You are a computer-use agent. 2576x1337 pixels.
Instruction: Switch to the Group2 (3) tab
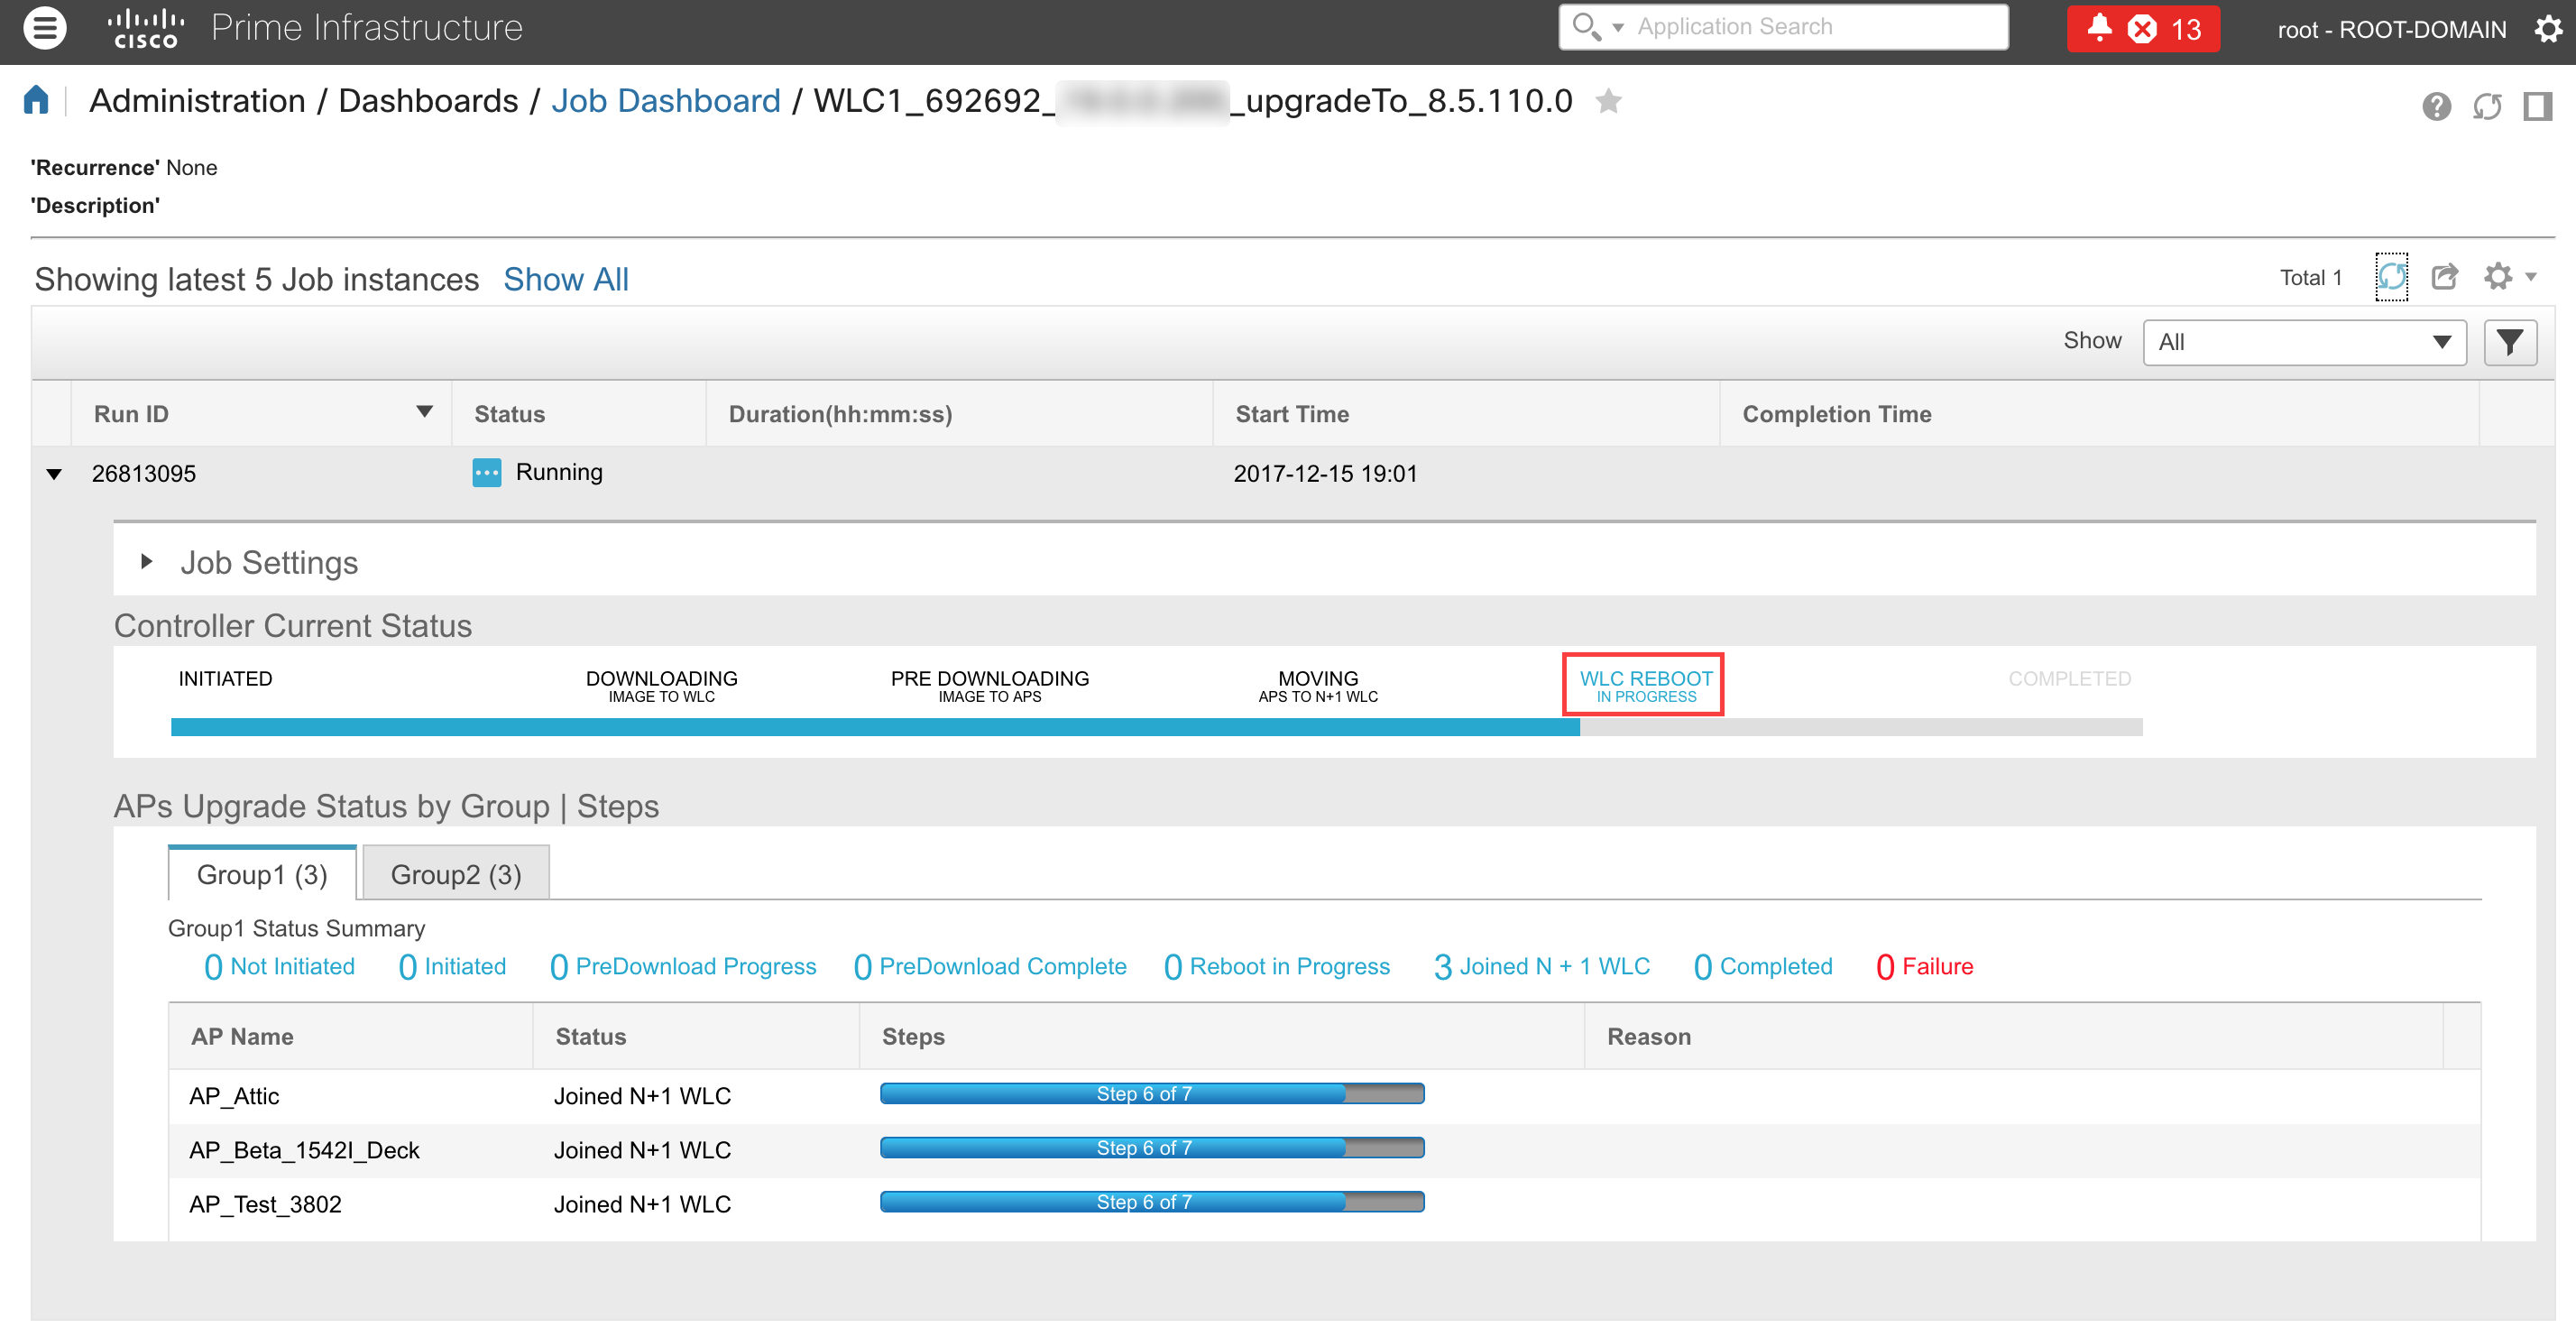(455, 875)
